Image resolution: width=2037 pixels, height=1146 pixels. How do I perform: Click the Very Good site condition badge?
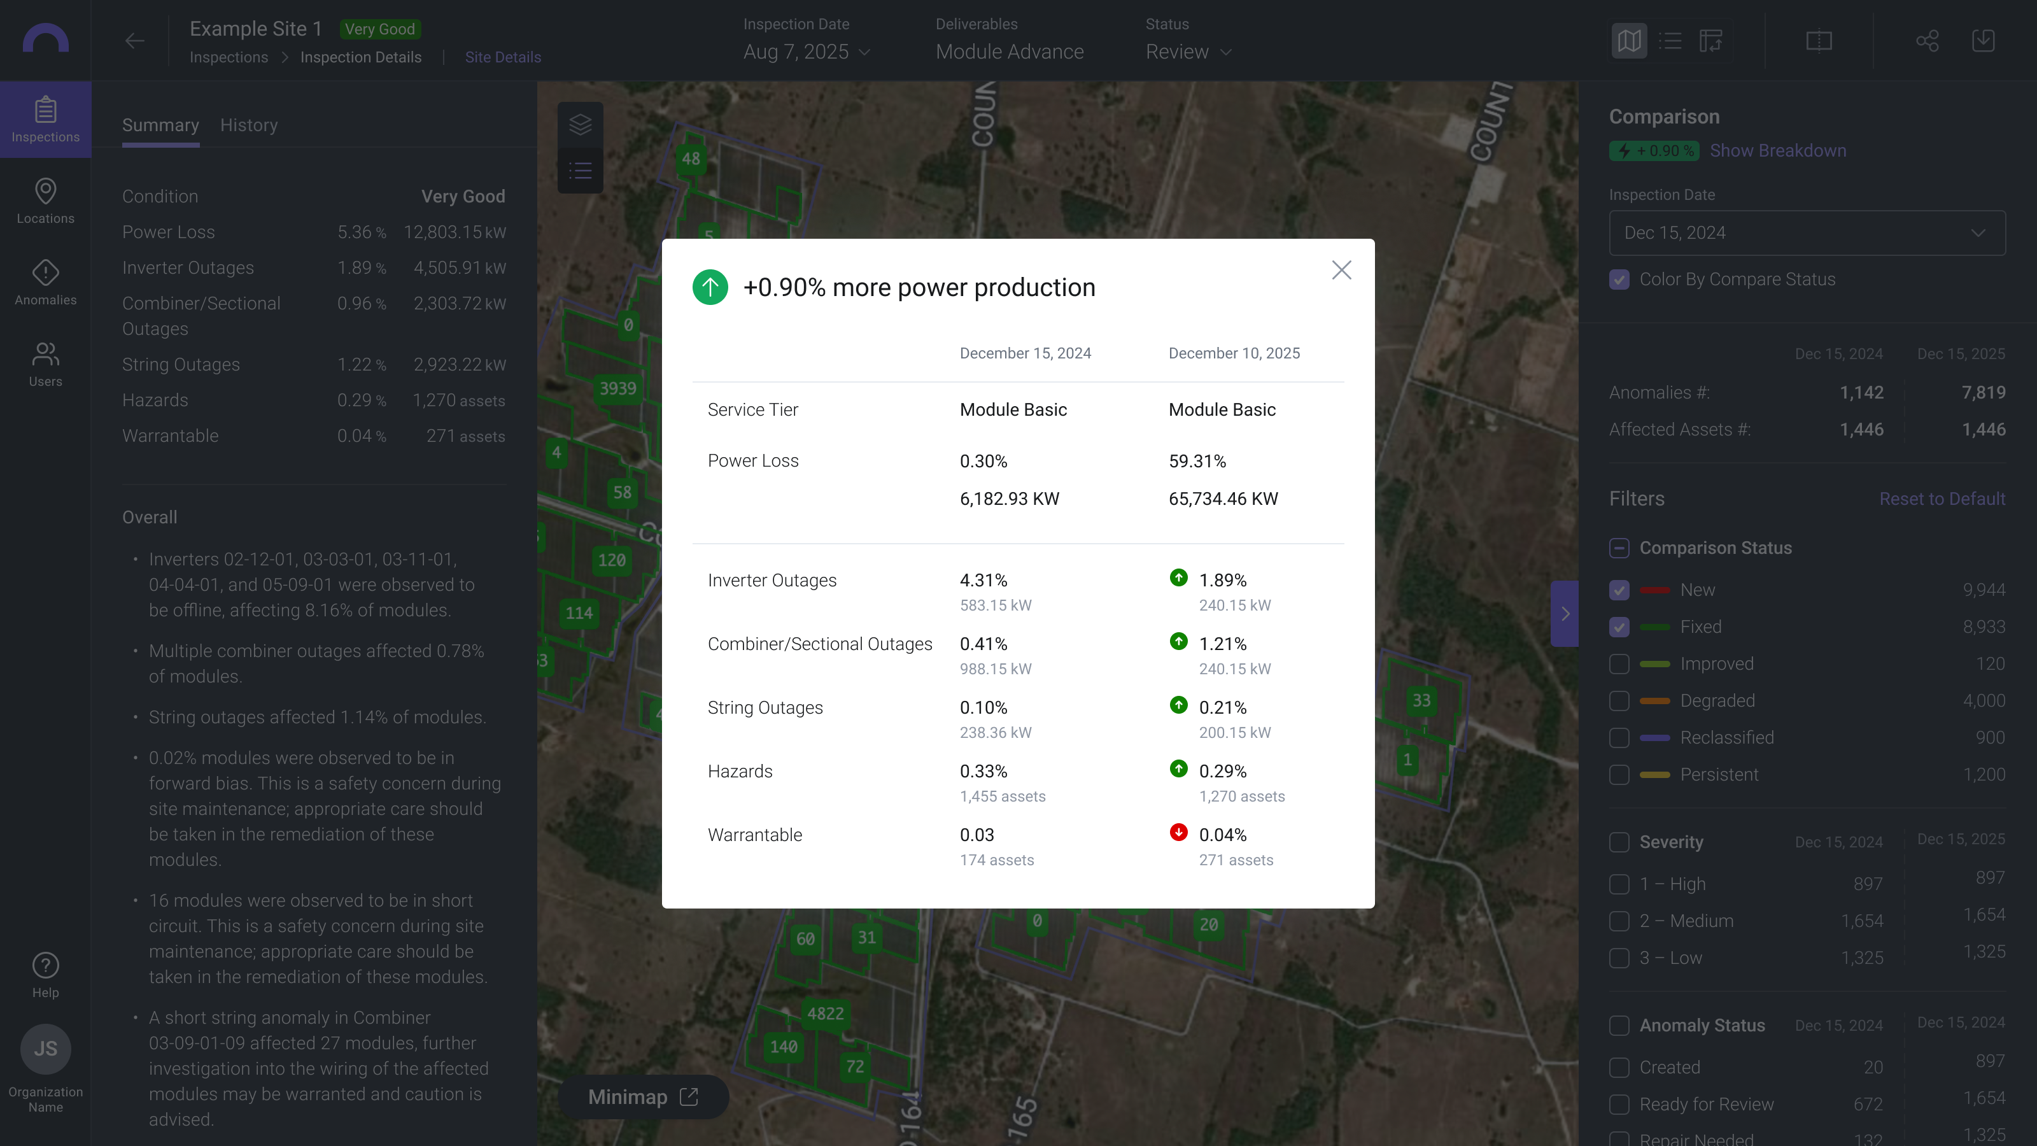(x=379, y=29)
